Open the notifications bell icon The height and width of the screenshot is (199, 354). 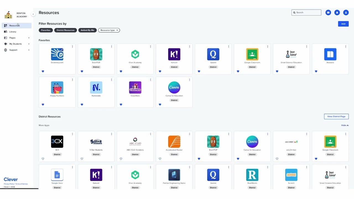(337, 12)
